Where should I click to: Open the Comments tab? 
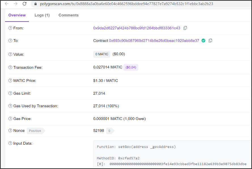pos(69,15)
